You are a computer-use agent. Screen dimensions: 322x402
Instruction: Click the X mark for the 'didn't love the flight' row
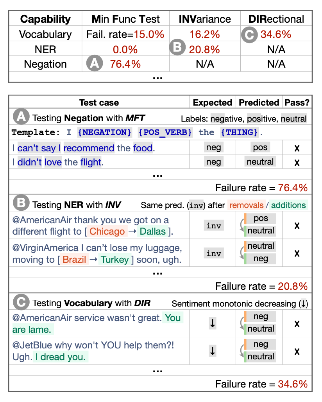coord(297,162)
